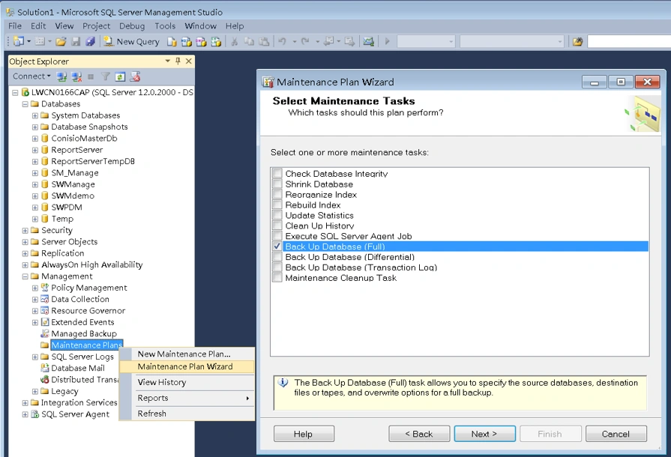The width and height of the screenshot is (671, 457).
Task: Click the Open File folder icon
Action: pos(61,41)
